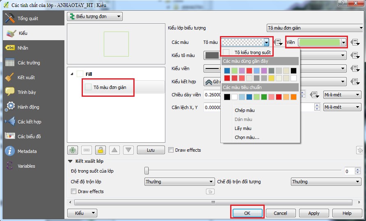The width and height of the screenshot is (366, 221).
Task: Open the Chế độ trộn lớp dropdown
Action: [179, 182]
